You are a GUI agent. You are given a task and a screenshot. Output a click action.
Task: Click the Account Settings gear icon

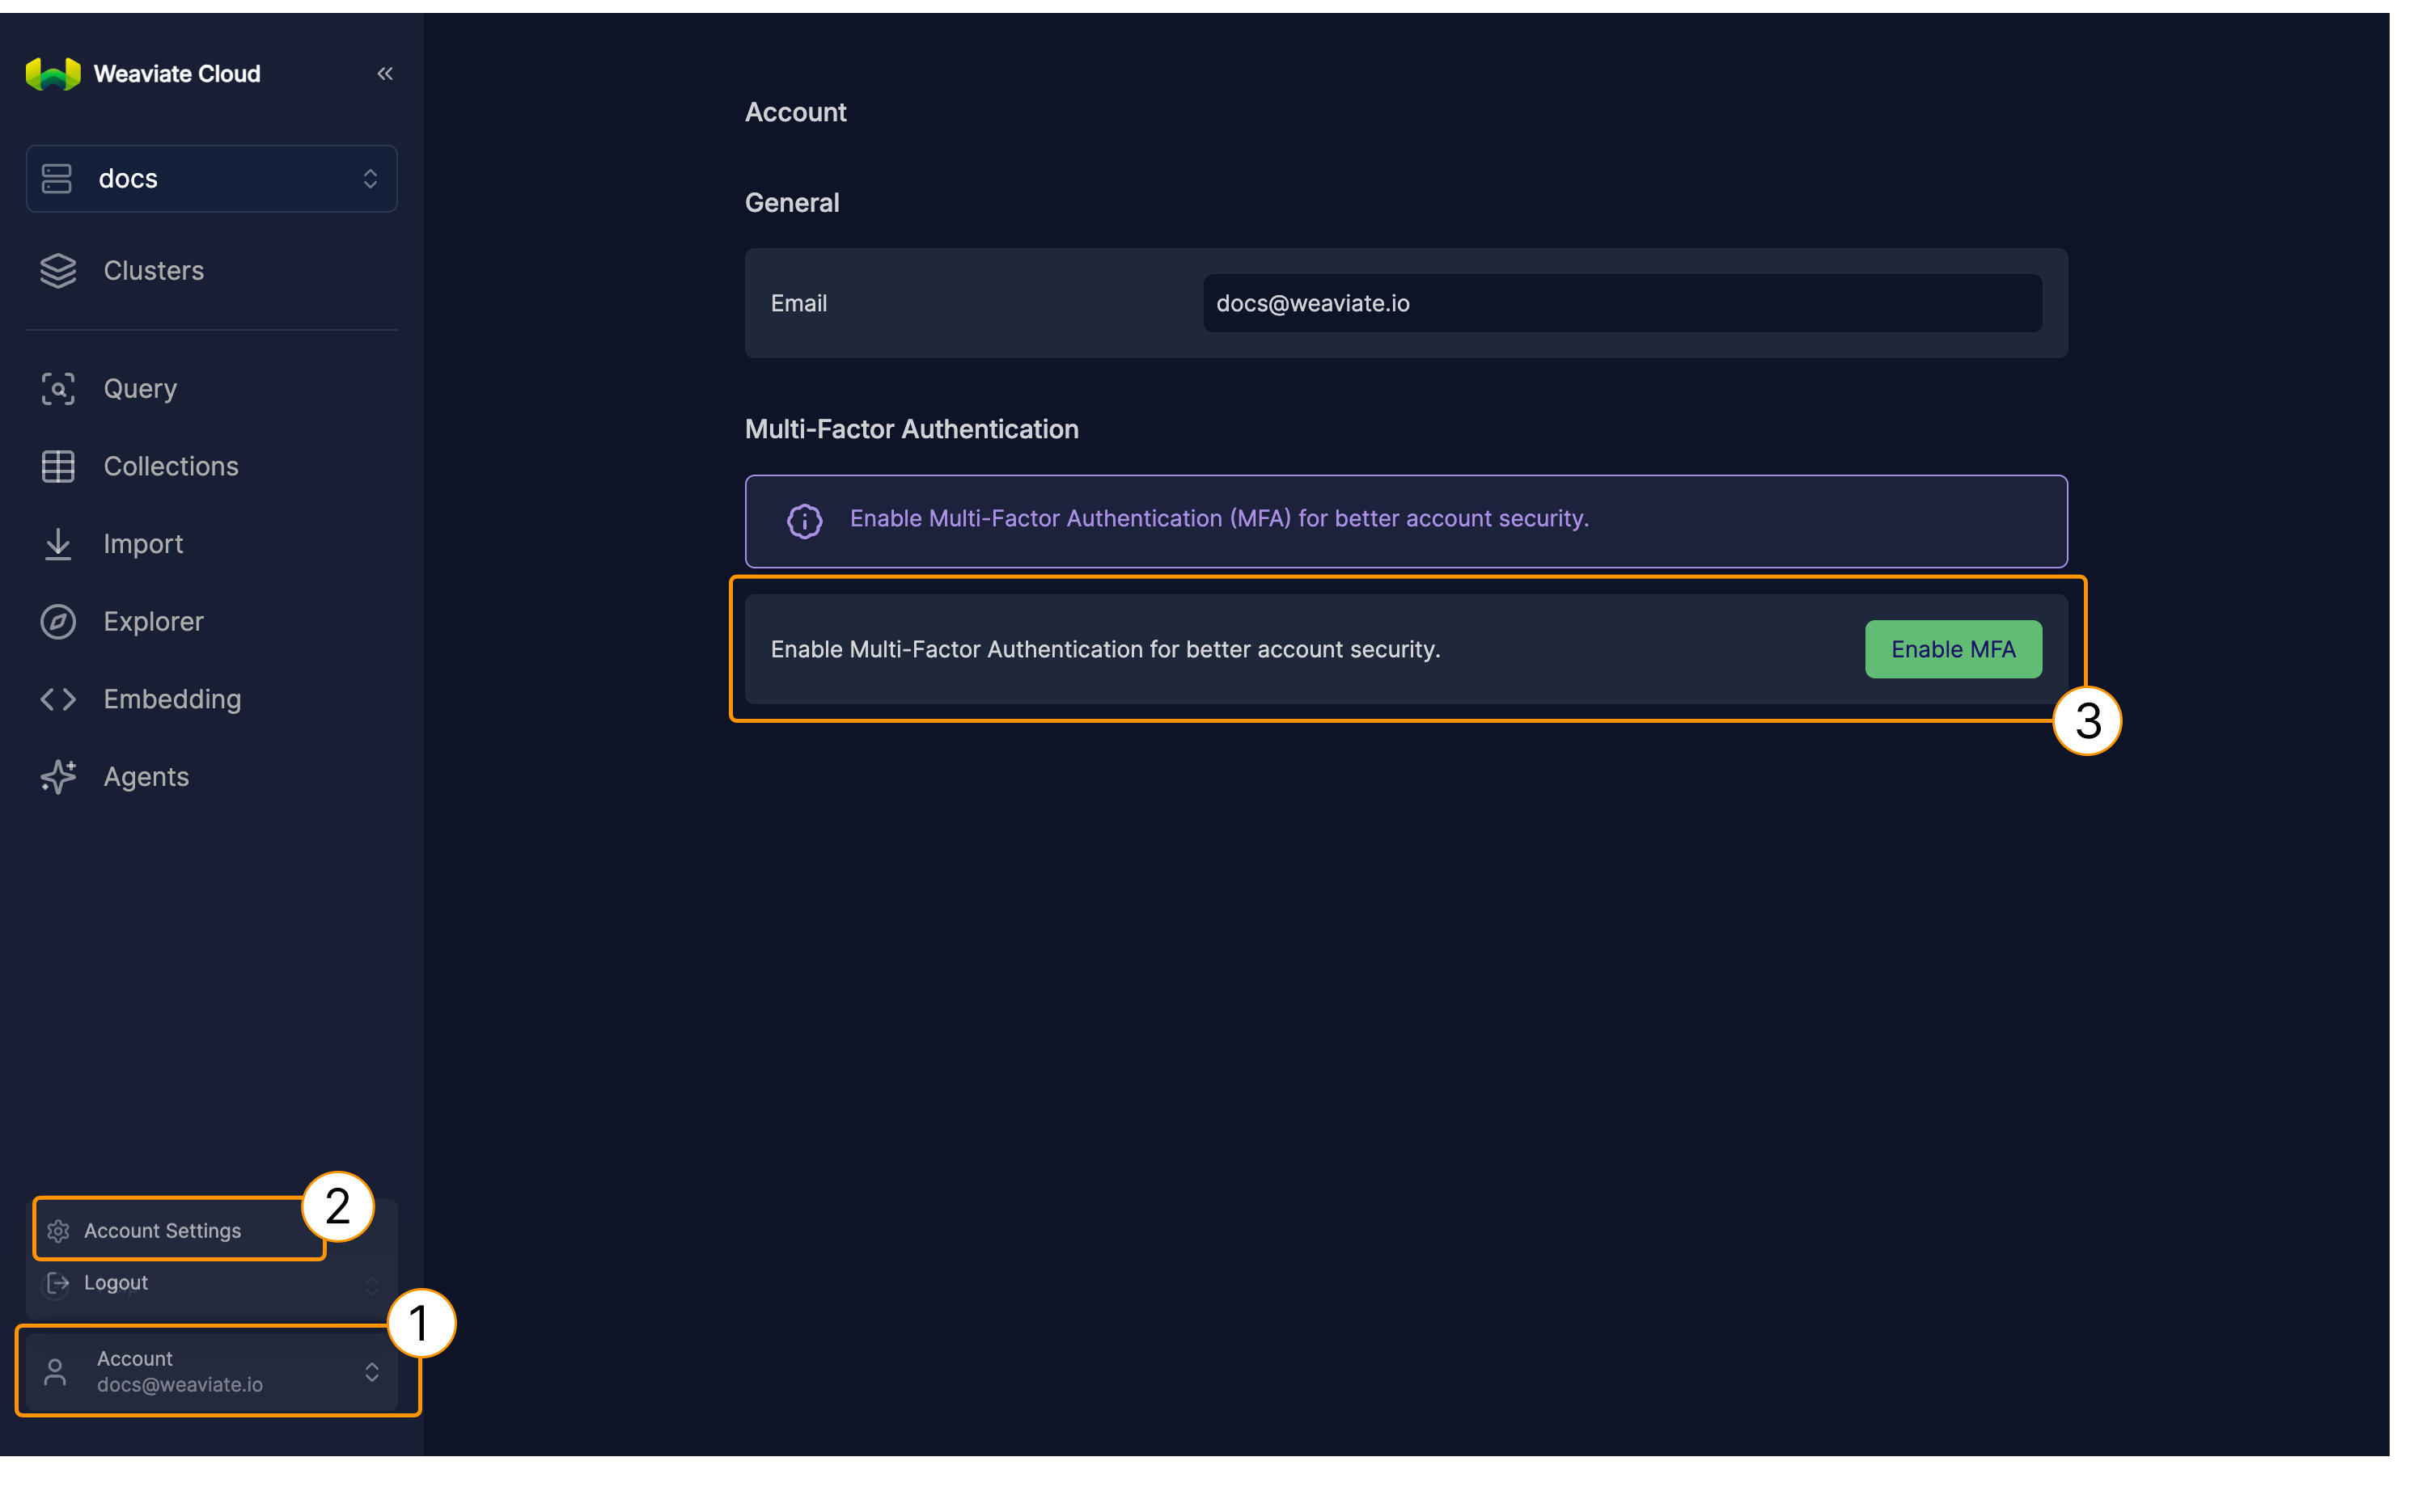[x=58, y=1231]
